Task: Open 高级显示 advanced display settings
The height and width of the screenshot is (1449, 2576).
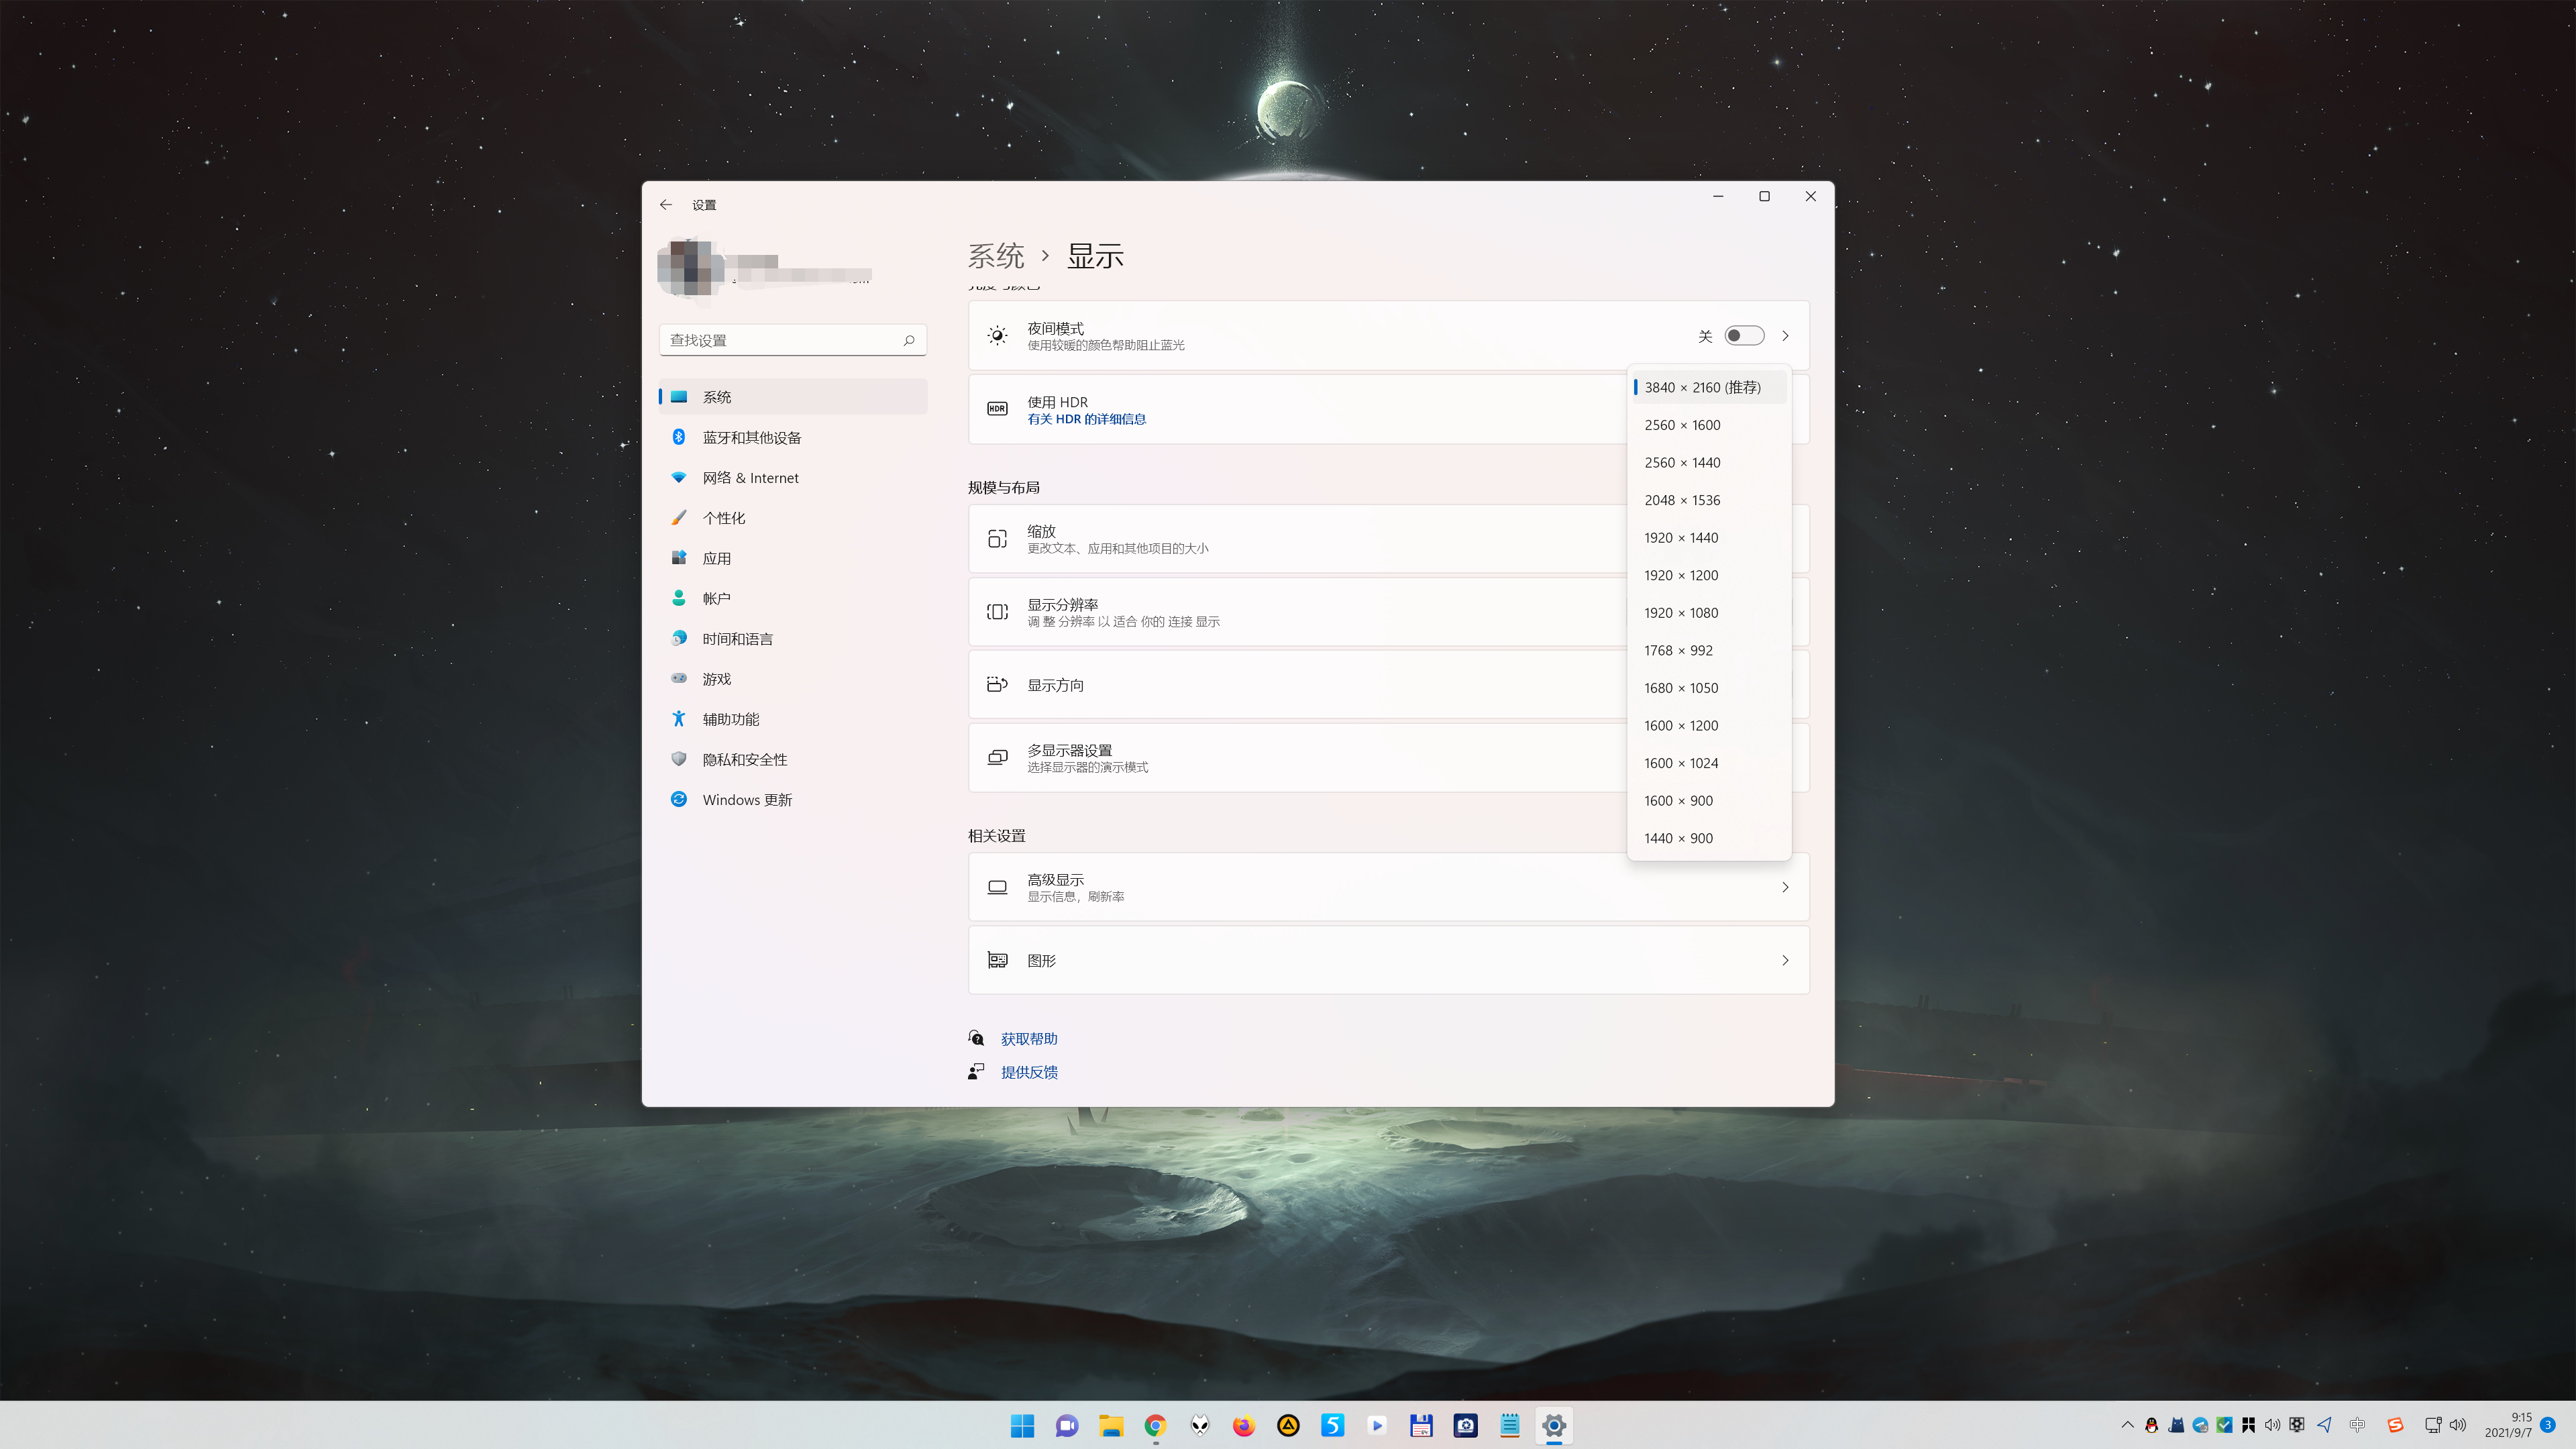Action: [1388, 887]
